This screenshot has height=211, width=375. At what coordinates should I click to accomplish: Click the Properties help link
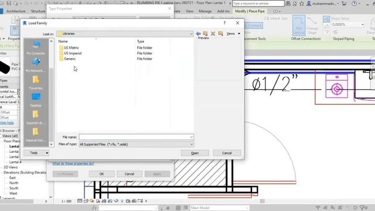pos(6,122)
